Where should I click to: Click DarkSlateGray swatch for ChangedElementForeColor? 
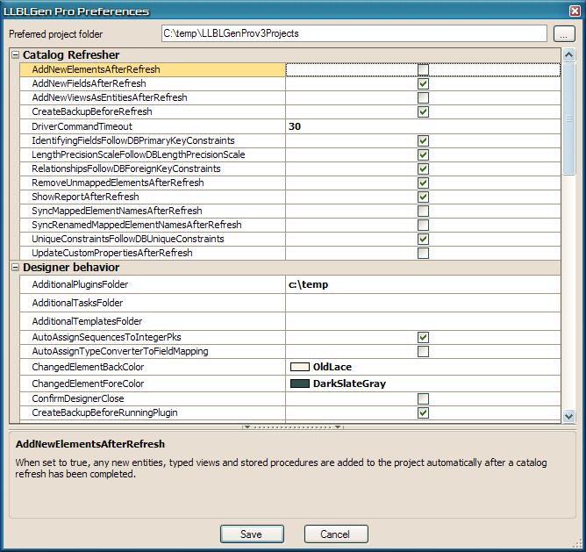point(300,384)
